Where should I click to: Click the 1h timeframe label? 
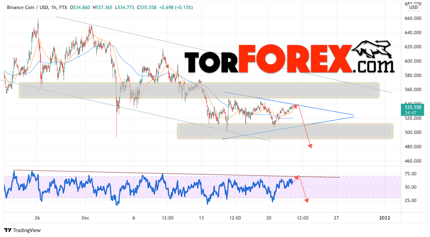tap(54, 8)
